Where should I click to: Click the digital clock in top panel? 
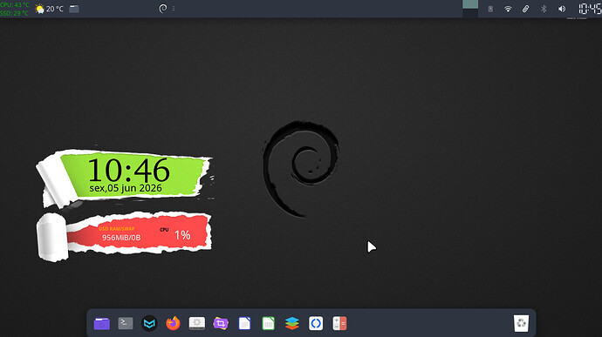click(x=590, y=9)
